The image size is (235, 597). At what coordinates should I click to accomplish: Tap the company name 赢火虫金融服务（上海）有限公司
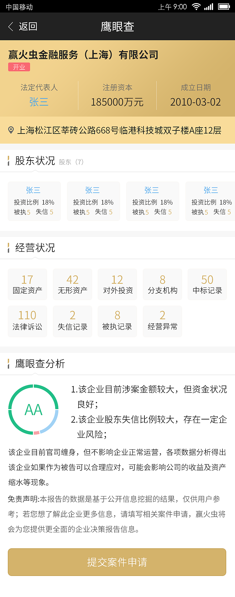point(83,55)
